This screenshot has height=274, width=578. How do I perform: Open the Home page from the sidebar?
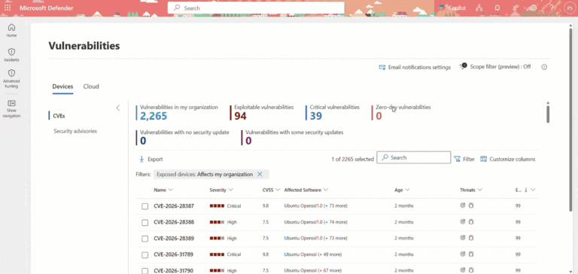[11, 30]
